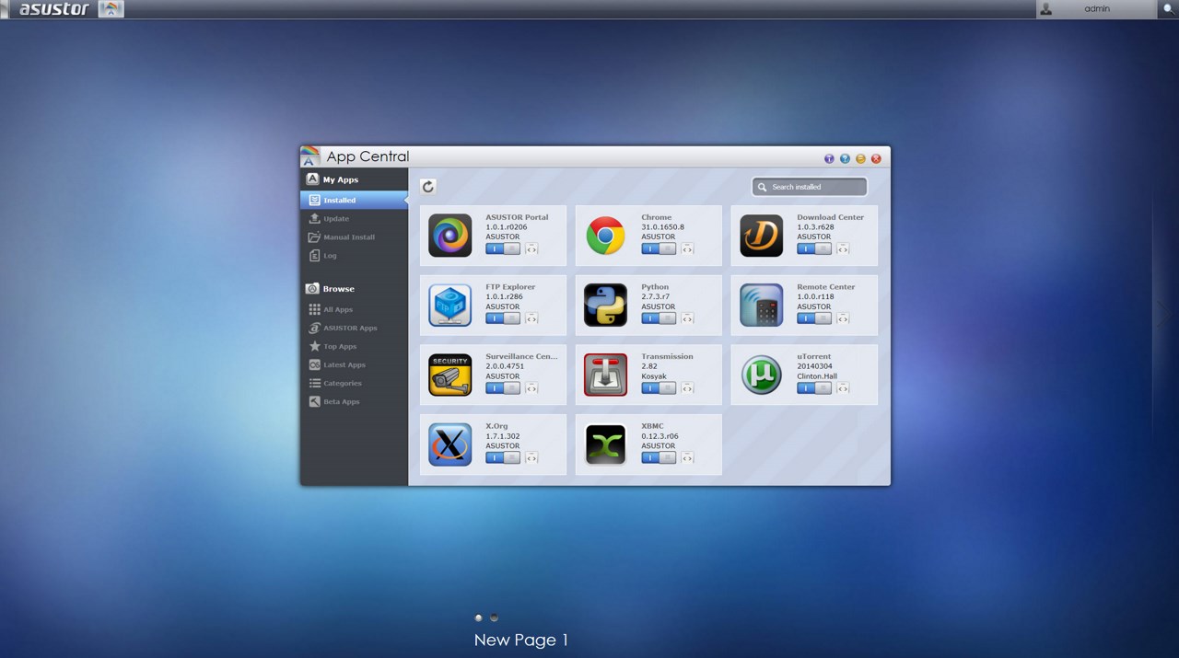Click the angle-bracket button beside XBMC's switch
This screenshot has height=658, width=1179.
(x=687, y=457)
